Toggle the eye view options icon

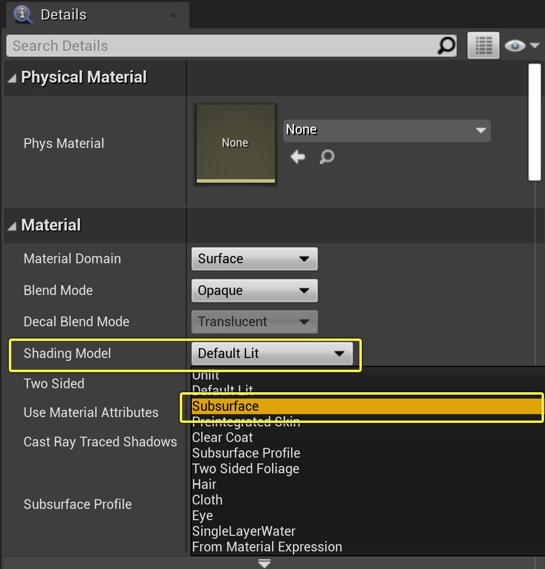[520, 46]
